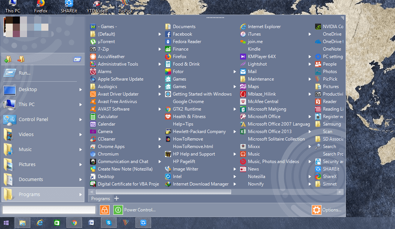Select Programs in the left sidebar
395x229 pixels.
click(43, 194)
